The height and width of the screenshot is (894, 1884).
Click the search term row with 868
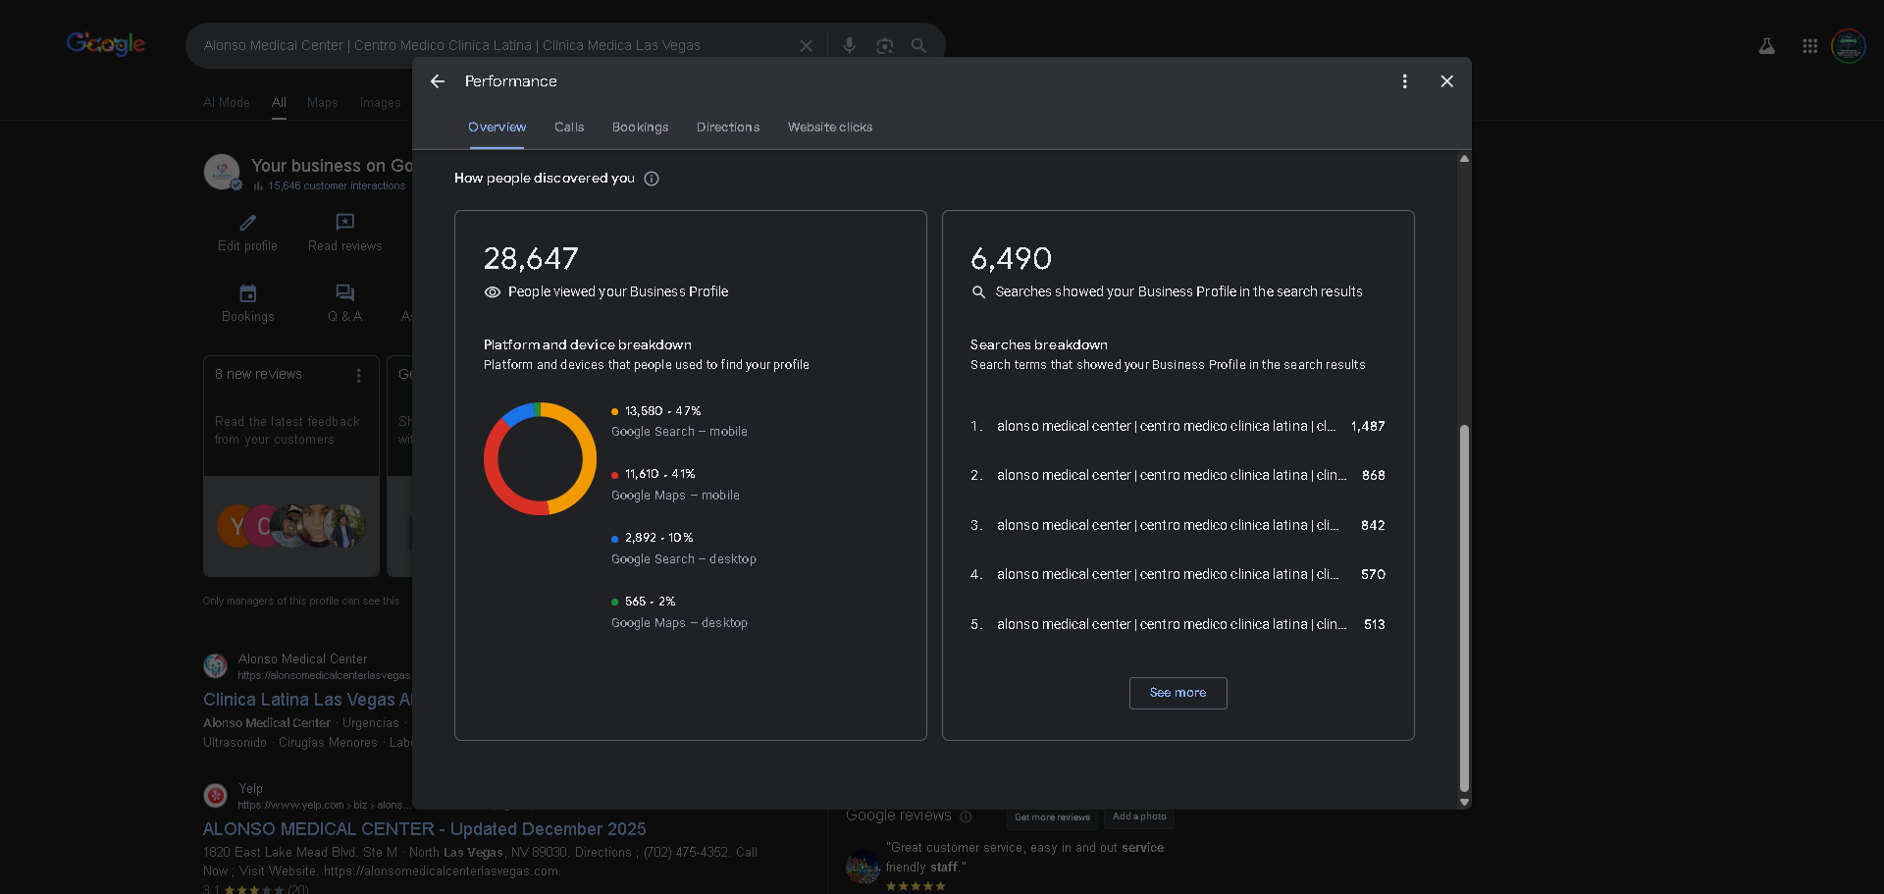(x=1177, y=475)
